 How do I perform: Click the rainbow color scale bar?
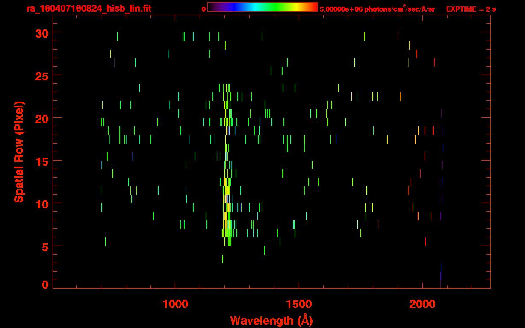click(262, 7)
